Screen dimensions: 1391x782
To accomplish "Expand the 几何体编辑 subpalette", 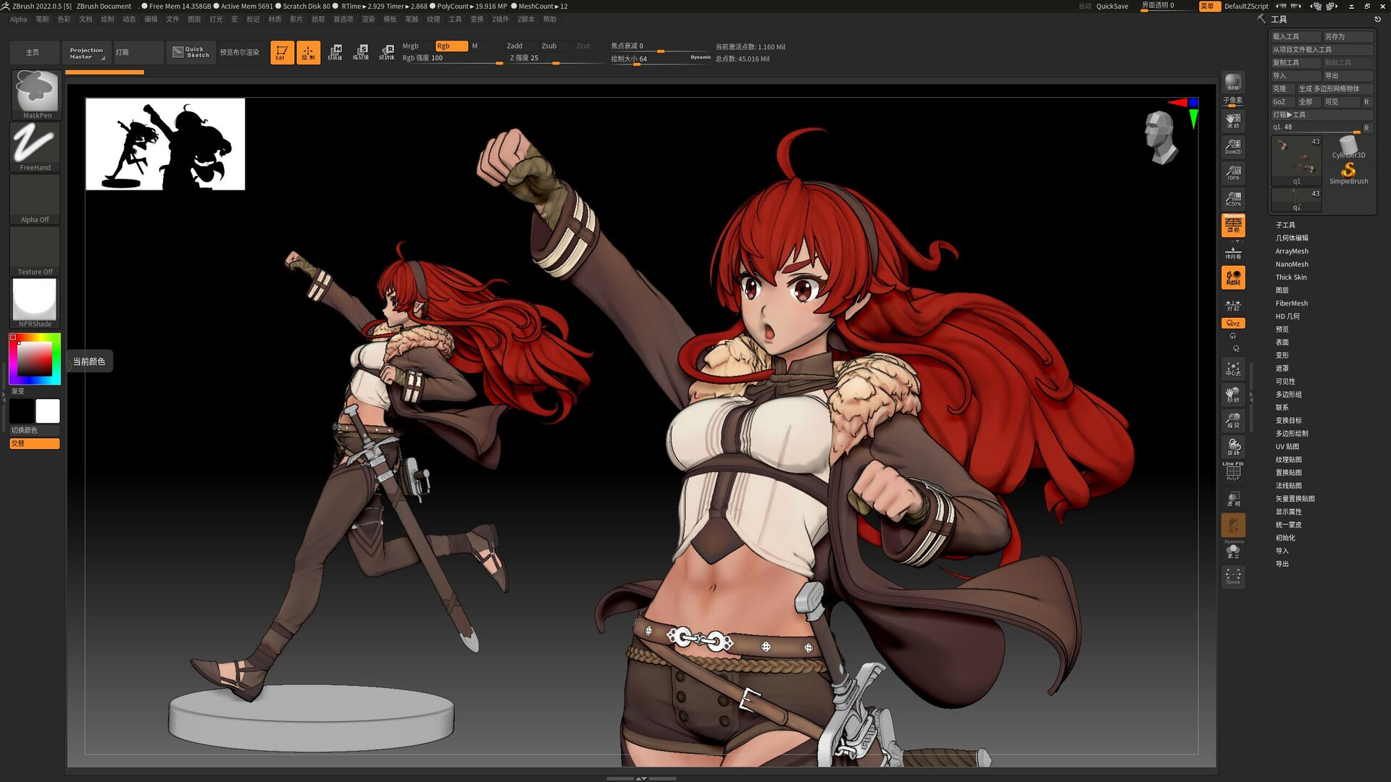I will [x=1292, y=238].
